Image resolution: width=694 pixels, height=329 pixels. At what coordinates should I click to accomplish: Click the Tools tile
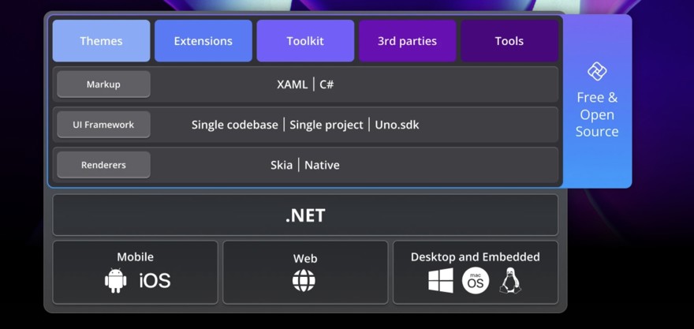(x=509, y=41)
